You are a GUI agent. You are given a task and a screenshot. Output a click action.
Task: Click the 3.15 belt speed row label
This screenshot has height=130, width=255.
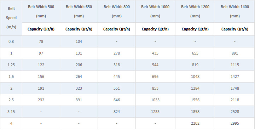pos(11,112)
